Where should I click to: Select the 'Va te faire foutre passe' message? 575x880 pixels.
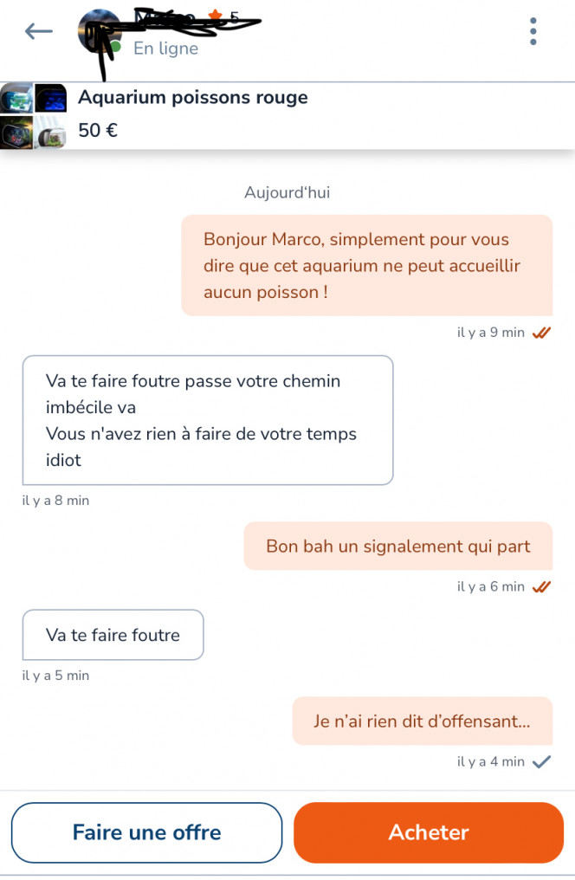tap(208, 420)
